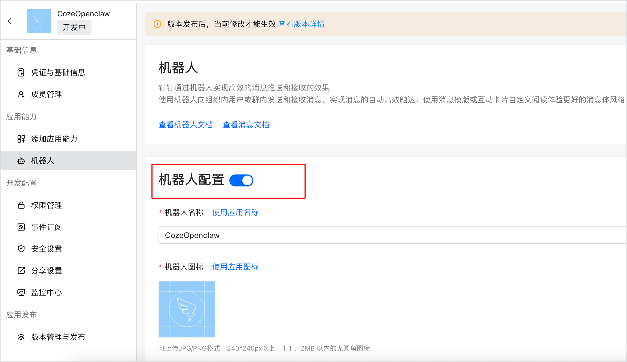Click the robot icon thumbnail to change it

pyautogui.click(x=187, y=309)
